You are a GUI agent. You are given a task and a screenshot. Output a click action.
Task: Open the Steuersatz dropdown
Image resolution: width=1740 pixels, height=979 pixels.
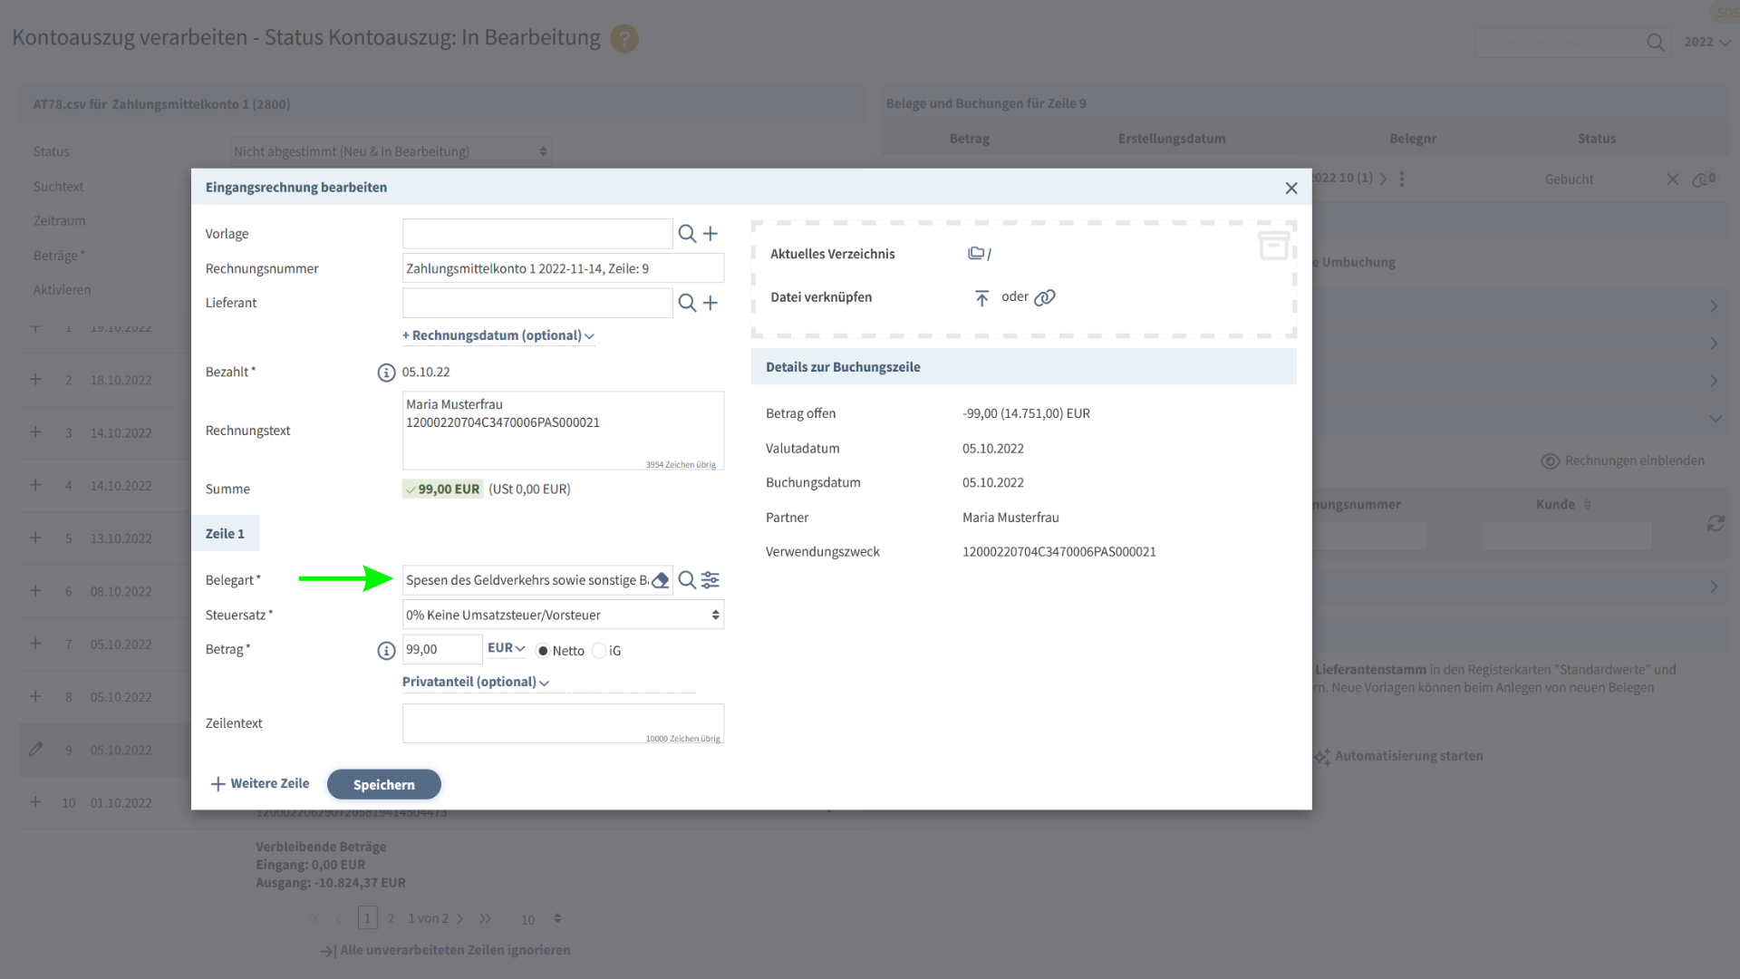pos(563,615)
